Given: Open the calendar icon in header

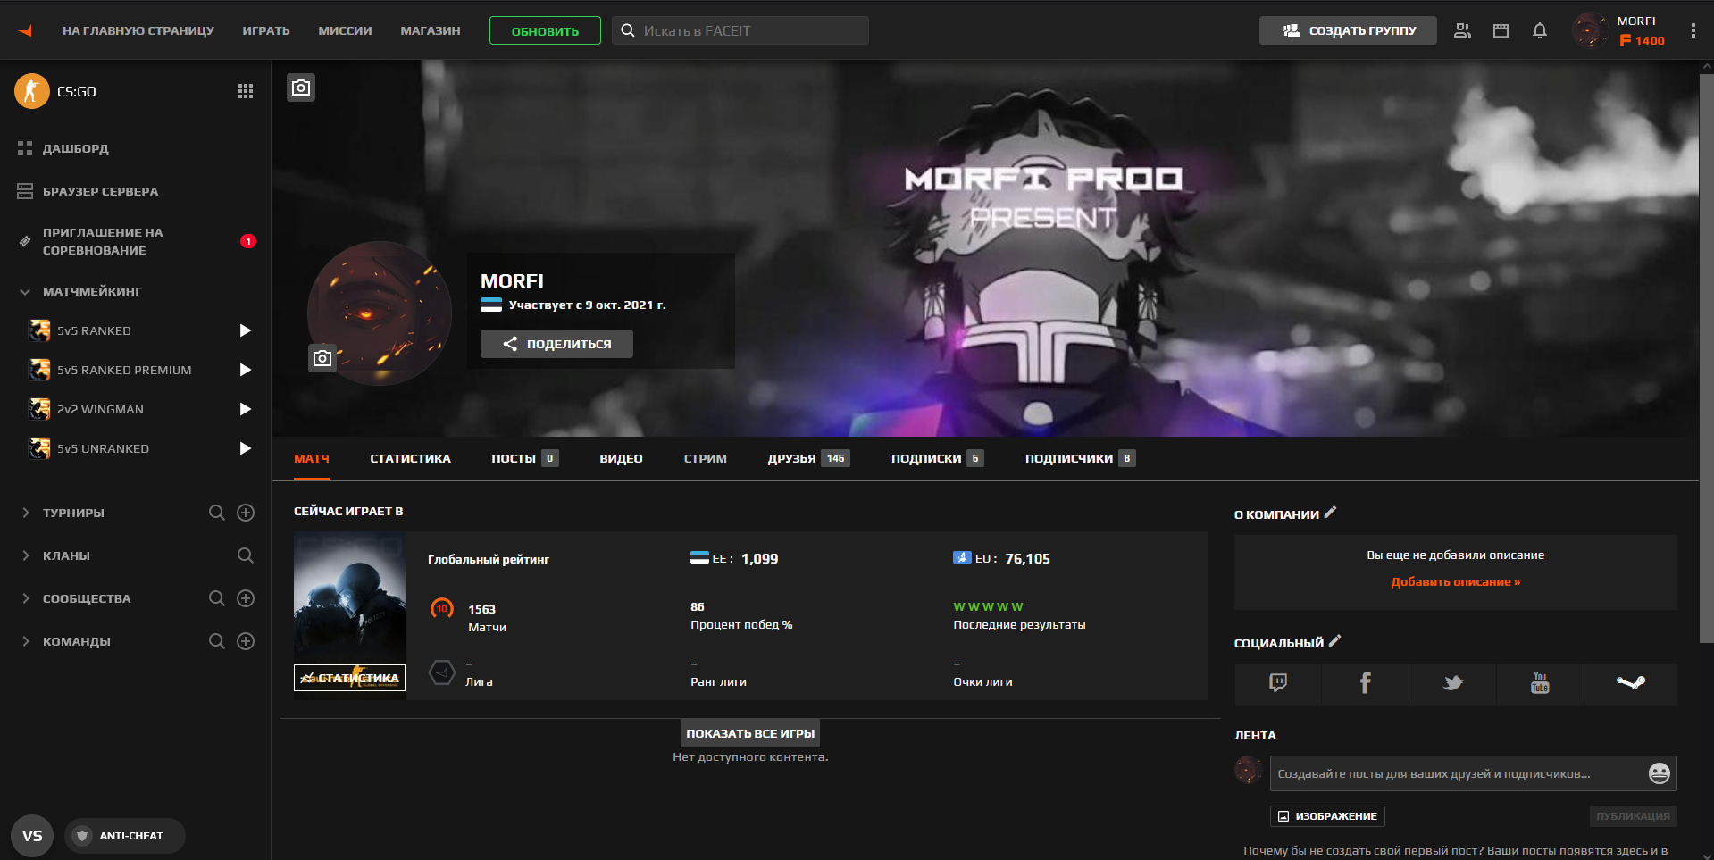Looking at the screenshot, I should click(x=1501, y=30).
